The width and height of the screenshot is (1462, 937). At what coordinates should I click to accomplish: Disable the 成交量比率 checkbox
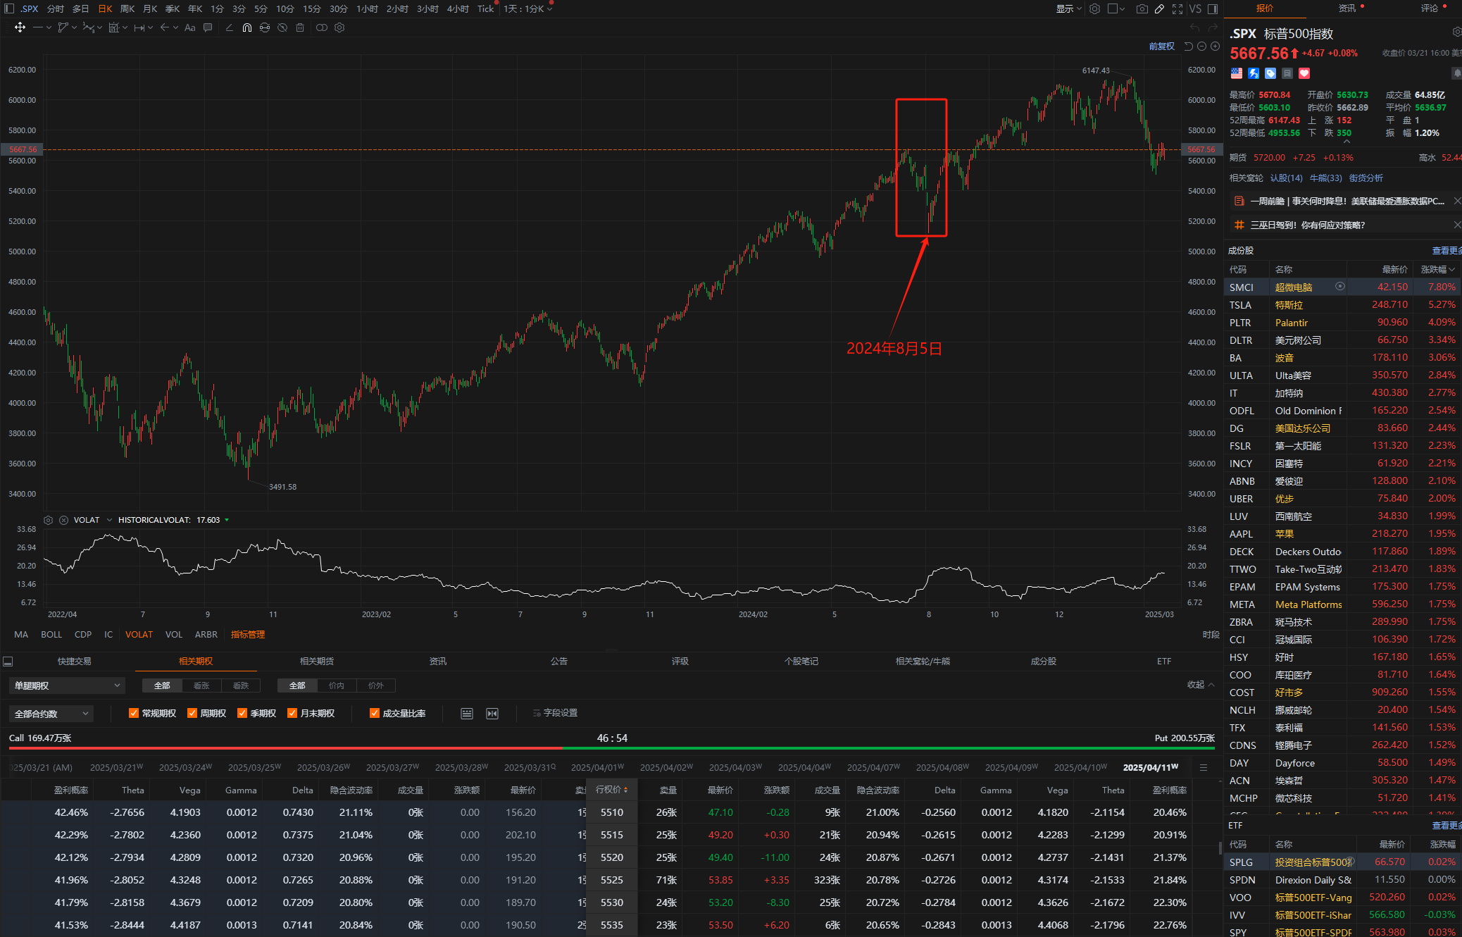coord(375,713)
